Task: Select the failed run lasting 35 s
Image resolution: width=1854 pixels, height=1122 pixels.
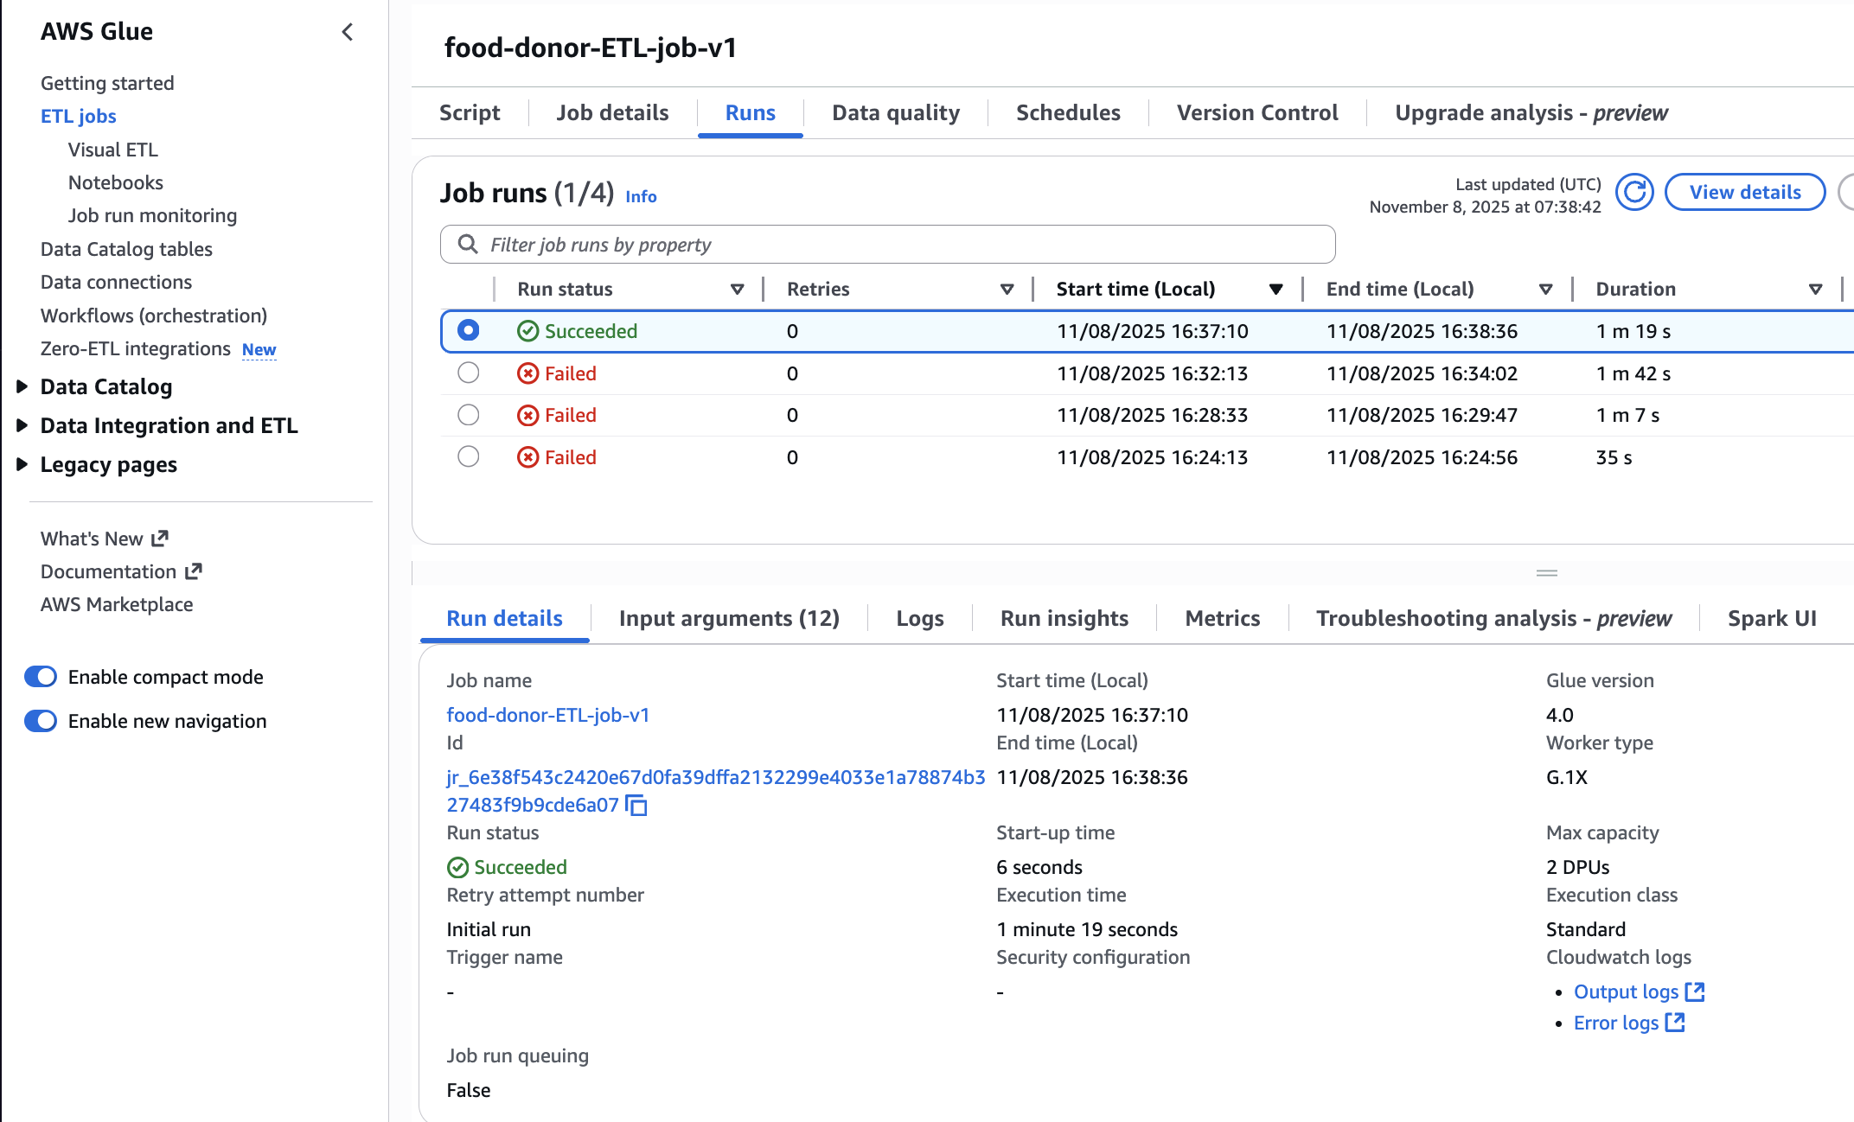Action: [469, 457]
